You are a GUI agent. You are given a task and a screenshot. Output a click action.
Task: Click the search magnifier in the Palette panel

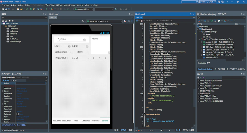pyautogui.click(x=244, y=78)
